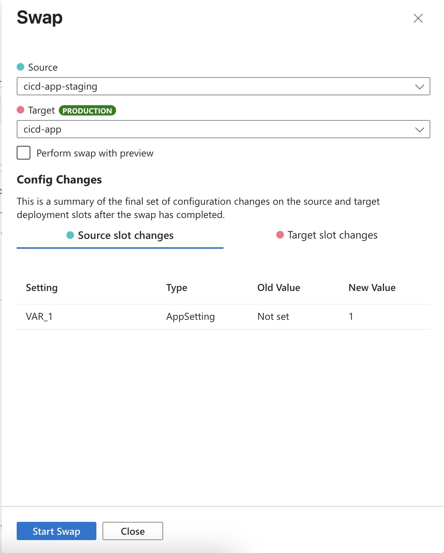Select the Source slot changes tab

125,236
